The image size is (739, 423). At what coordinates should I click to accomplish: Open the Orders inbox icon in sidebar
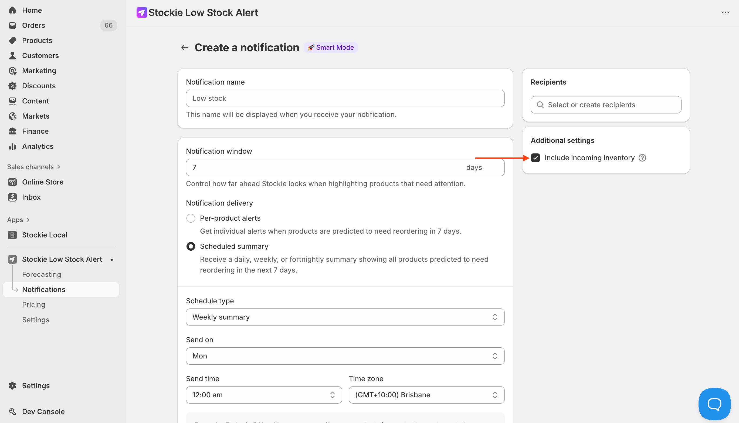click(12, 25)
